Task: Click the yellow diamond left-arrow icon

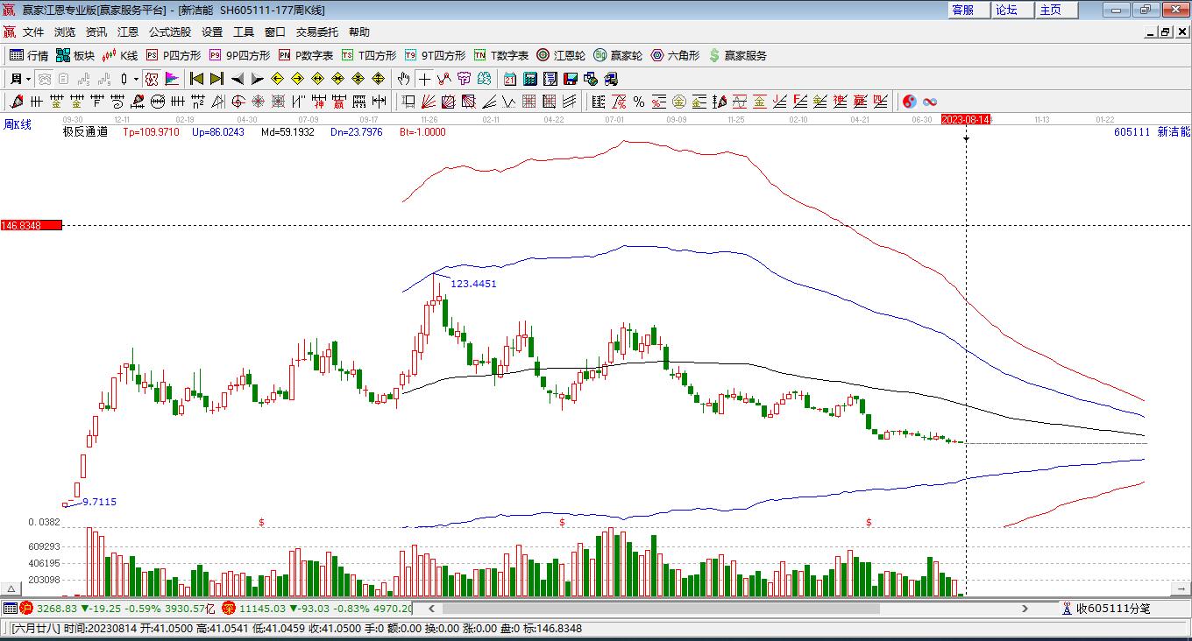Action: tap(277, 79)
